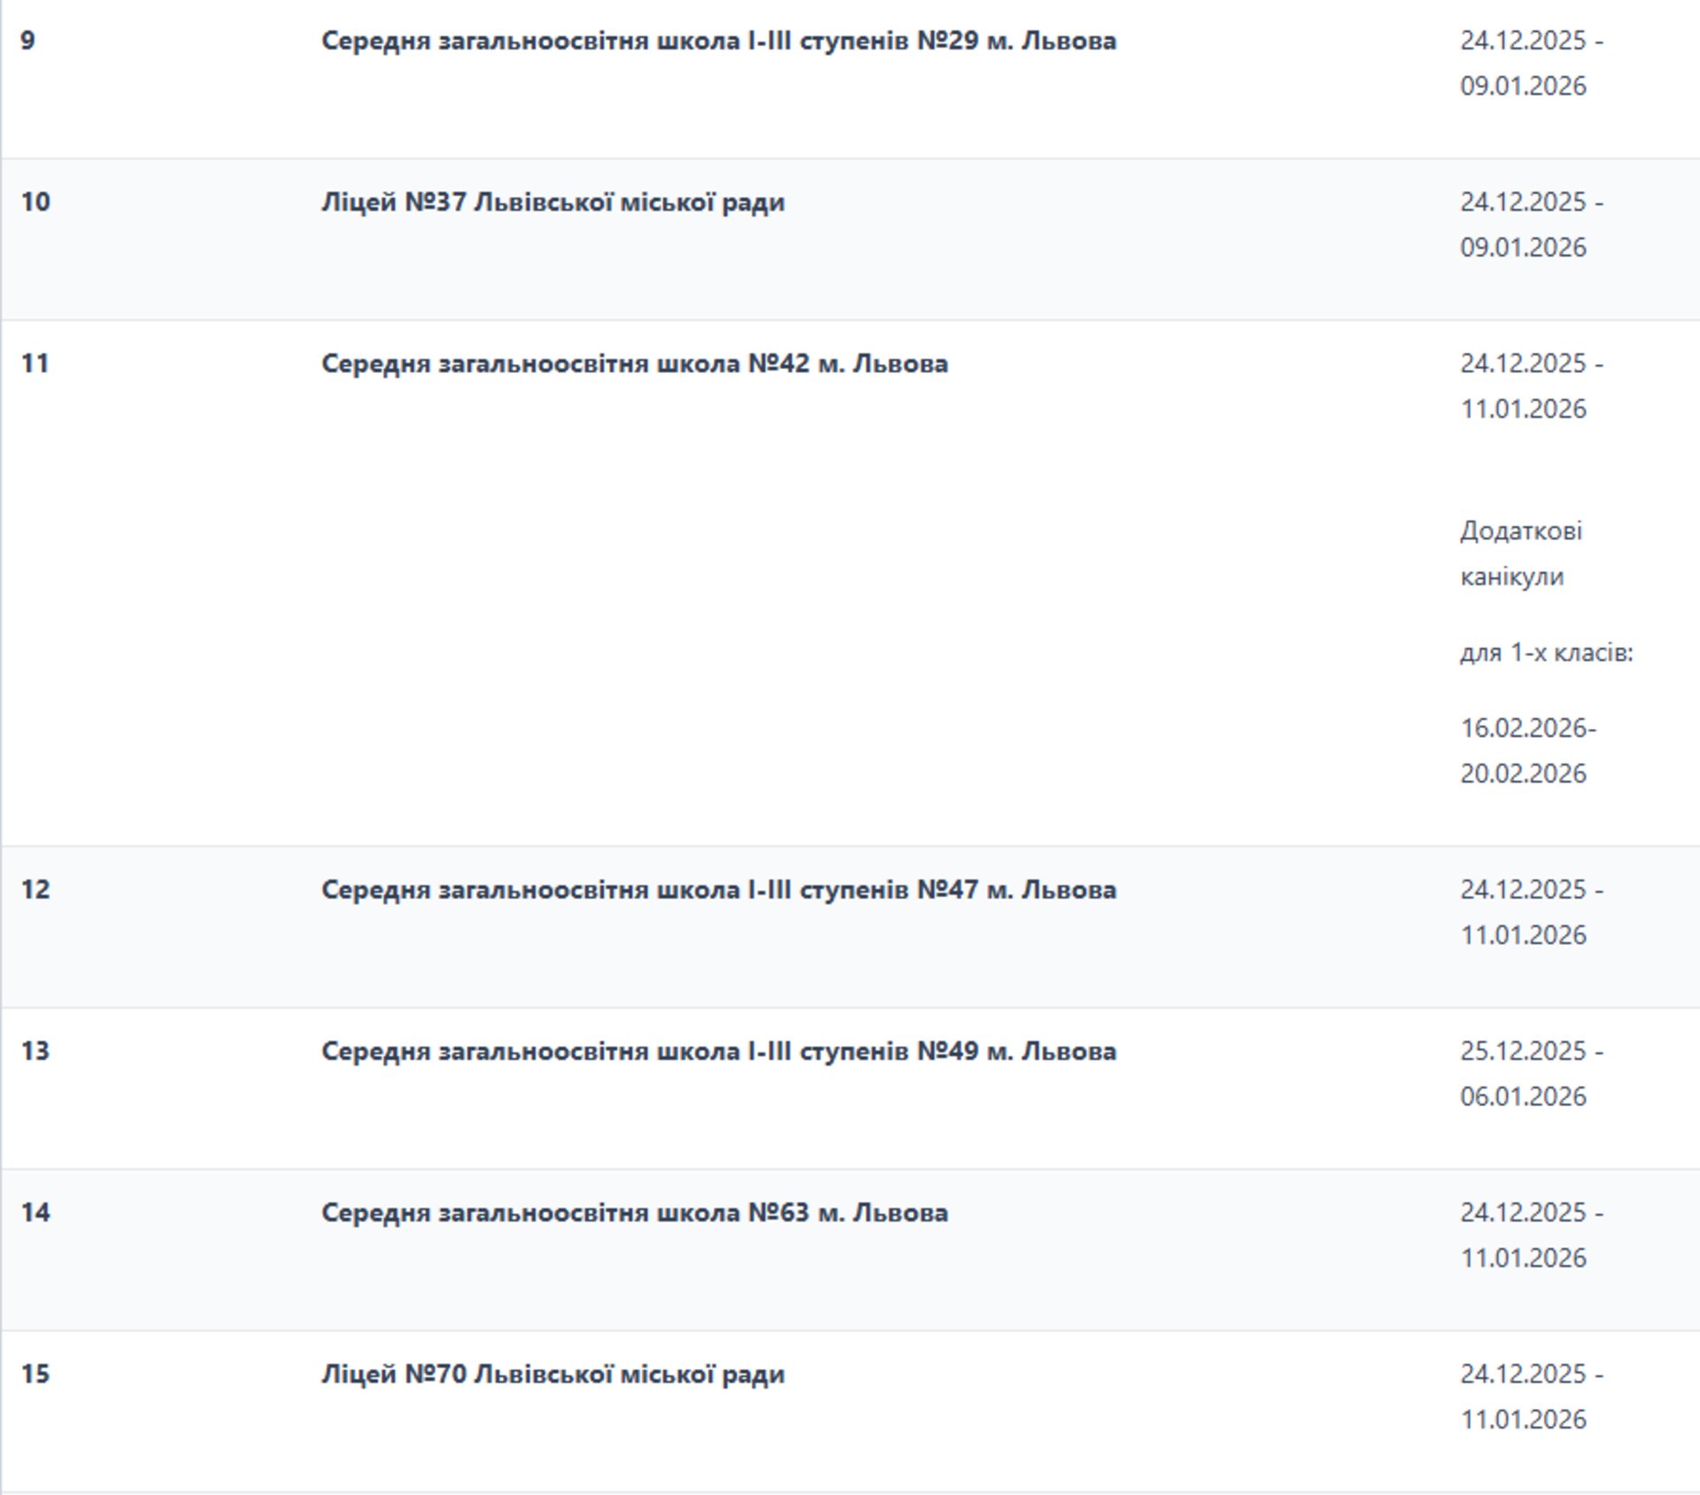Select Середня загальноосвітня школа №63 м. Львова
Viewport: 1700px width, 1495px height.
click(x=634, y=1212)
